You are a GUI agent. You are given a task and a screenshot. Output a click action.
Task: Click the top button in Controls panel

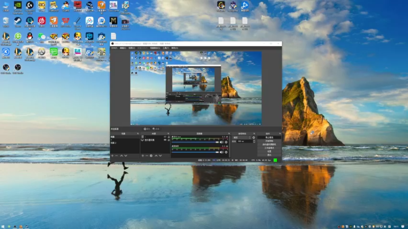coord(269,137)
